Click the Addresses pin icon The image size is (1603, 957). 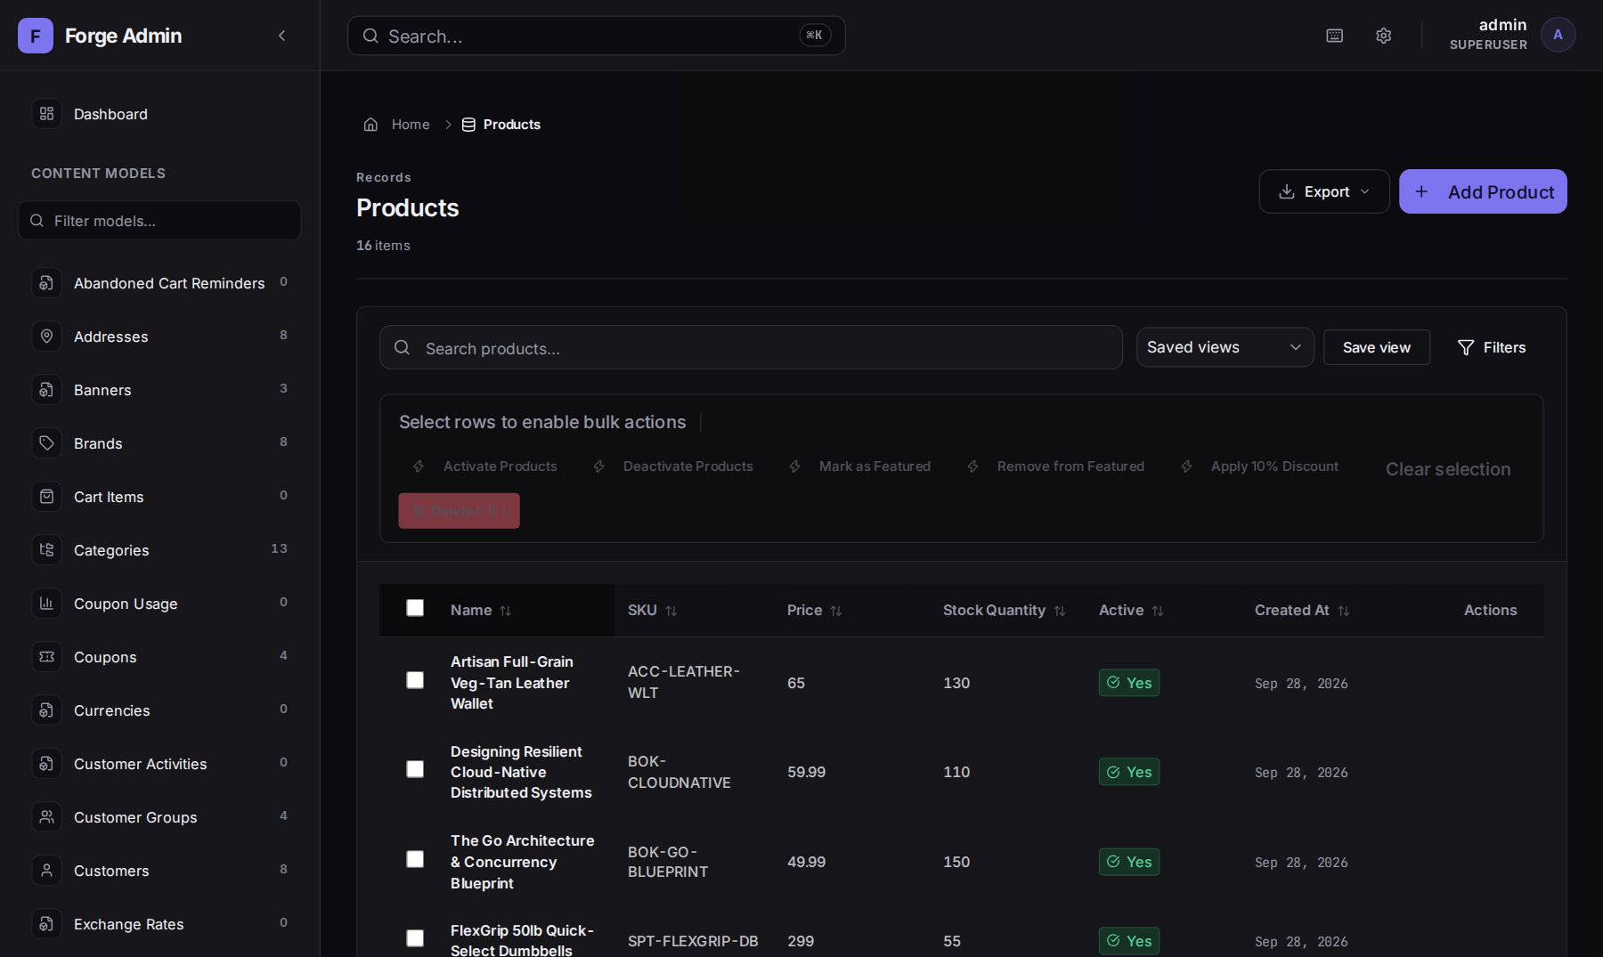point(47,337)
